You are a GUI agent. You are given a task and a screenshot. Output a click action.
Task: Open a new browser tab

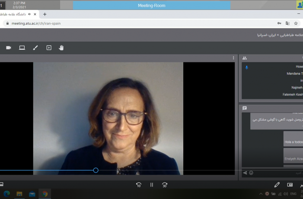point(45,14)
